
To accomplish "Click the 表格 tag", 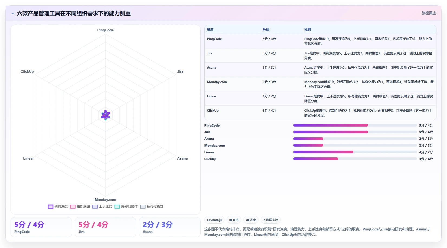I will click(x=234, y=220).
